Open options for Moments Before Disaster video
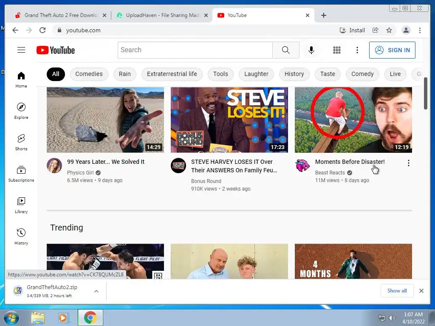The width and height of the screenshot is (435, 326). pyautogui.click(x=408, y=163)
